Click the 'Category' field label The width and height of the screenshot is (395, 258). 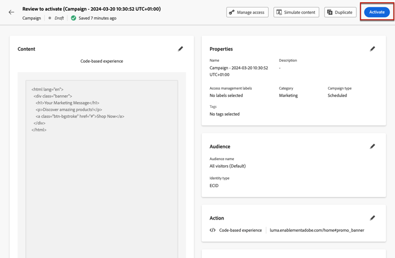coord(286,88)
